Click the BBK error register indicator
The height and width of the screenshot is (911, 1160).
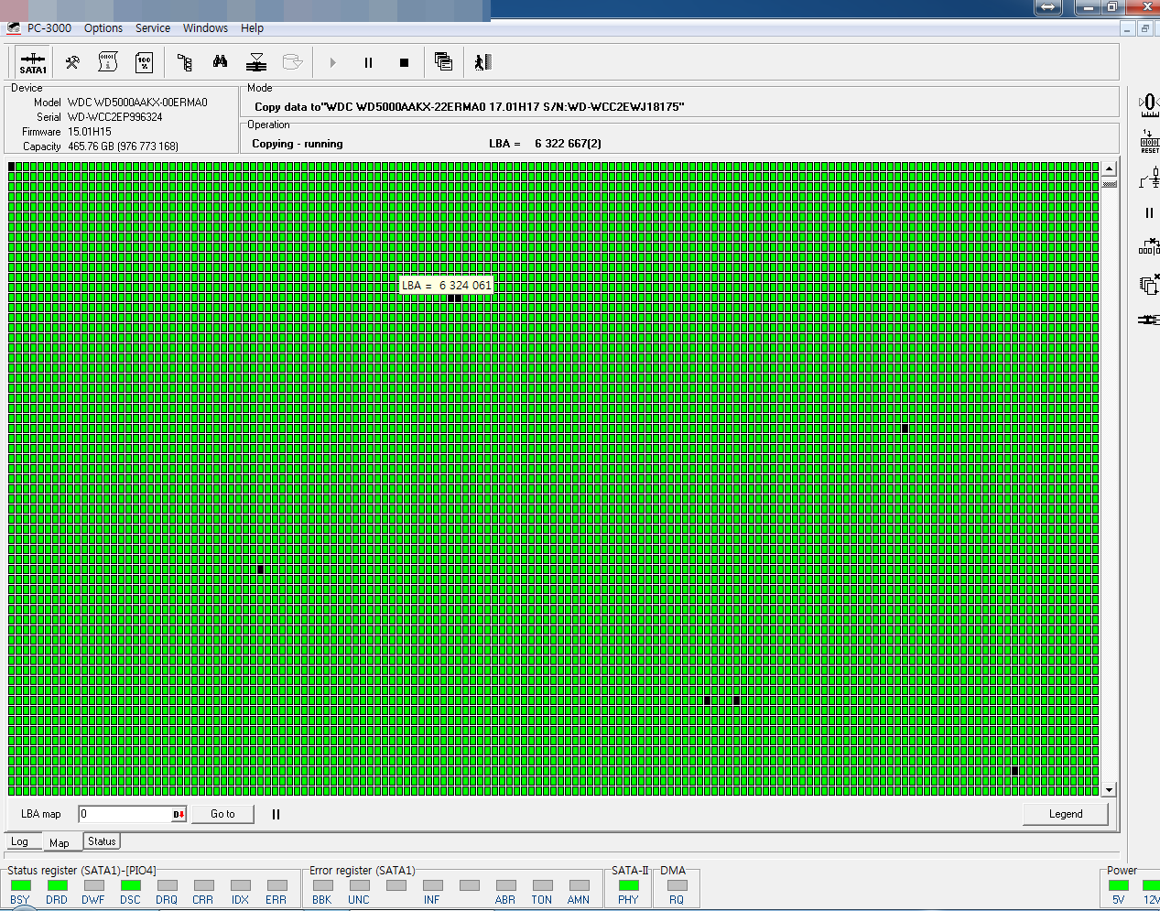[x=322, y=885]
